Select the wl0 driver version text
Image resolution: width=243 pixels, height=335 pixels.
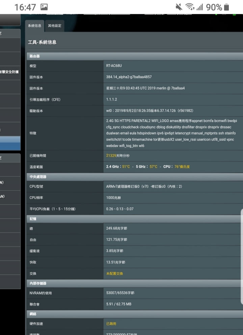pos(150,111)
